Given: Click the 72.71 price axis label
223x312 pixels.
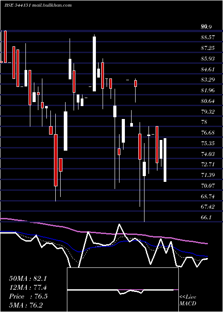Looking at the screenshot, I should tap(208, 164).
